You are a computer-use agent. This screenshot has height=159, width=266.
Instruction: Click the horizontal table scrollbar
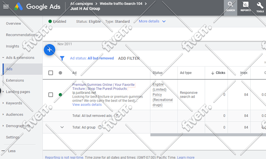click(x=208, y=135)
